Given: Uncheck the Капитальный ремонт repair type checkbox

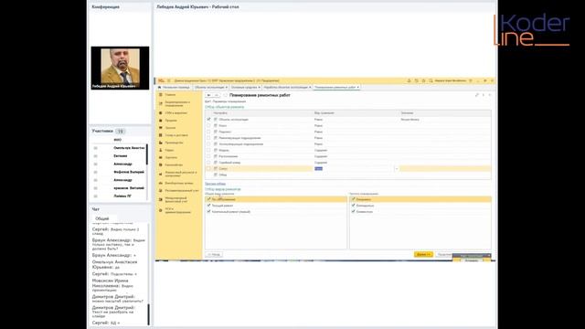Looking at the screenshot, I should (x=208, y=211).
